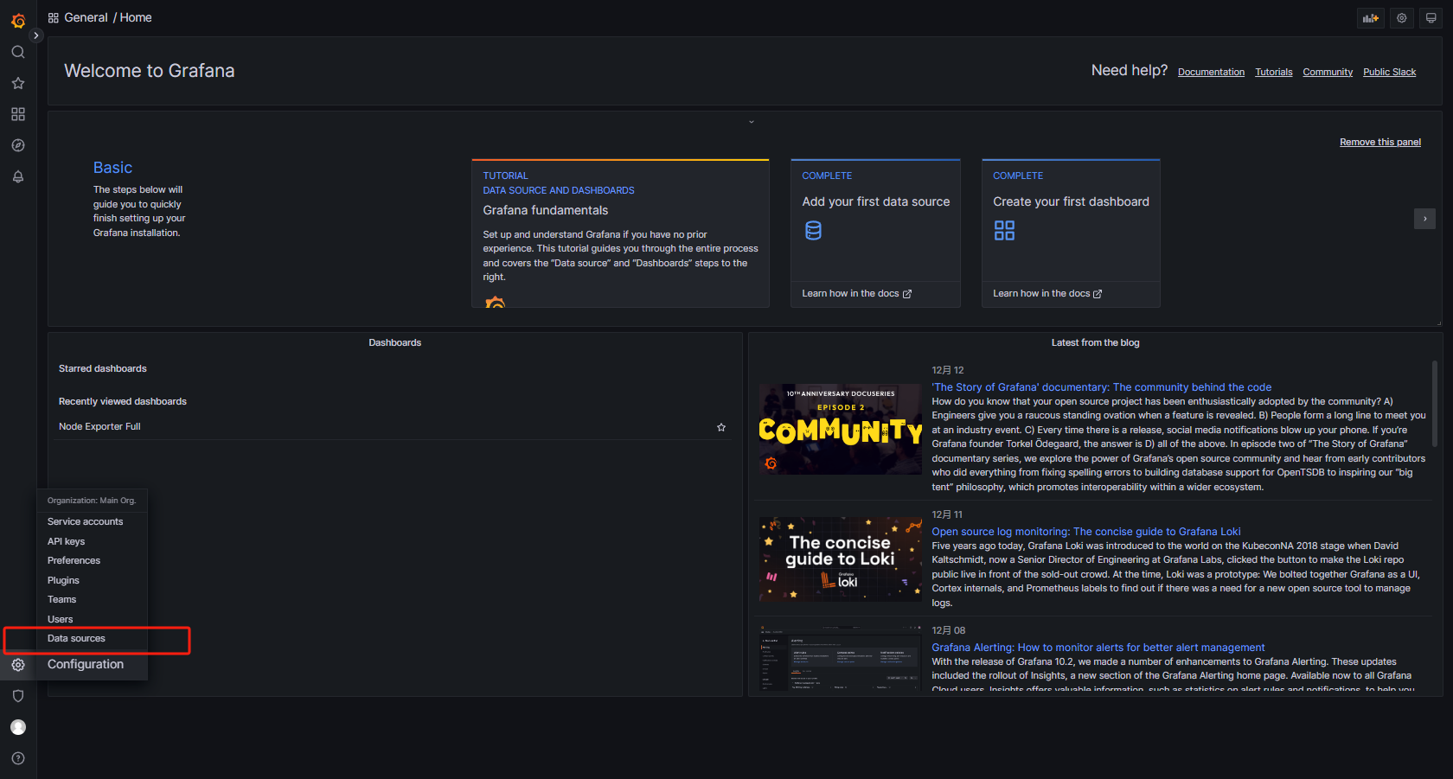Click the Add panel icon in top bar
1453x779 pixels.
1371,18
